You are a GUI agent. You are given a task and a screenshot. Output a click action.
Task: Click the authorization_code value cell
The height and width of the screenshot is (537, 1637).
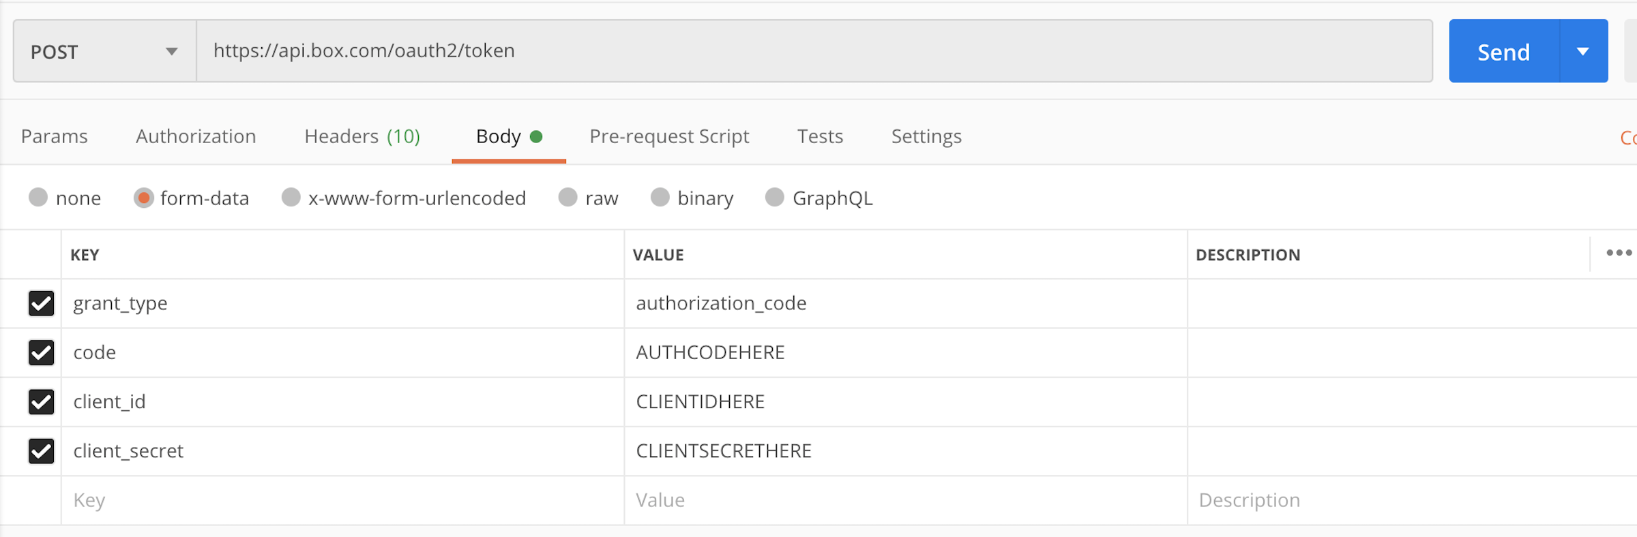pyautogui.click(x=906, y=303)
